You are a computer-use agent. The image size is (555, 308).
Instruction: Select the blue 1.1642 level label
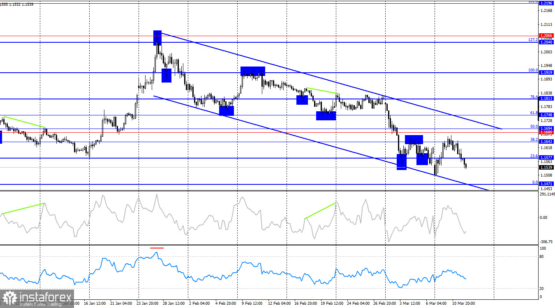click(546, 142)
